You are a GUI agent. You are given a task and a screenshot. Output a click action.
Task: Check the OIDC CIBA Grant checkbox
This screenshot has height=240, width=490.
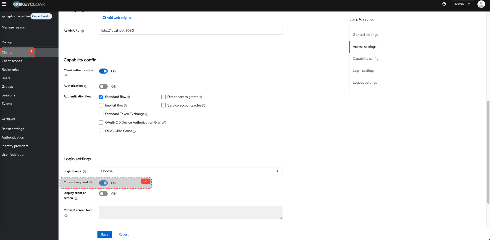(x=101, y=131)
